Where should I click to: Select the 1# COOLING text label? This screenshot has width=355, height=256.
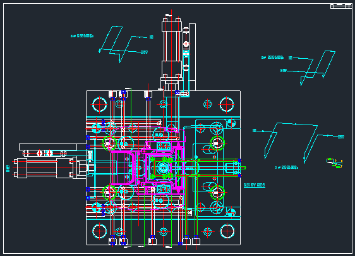click(x=286, y=168)
